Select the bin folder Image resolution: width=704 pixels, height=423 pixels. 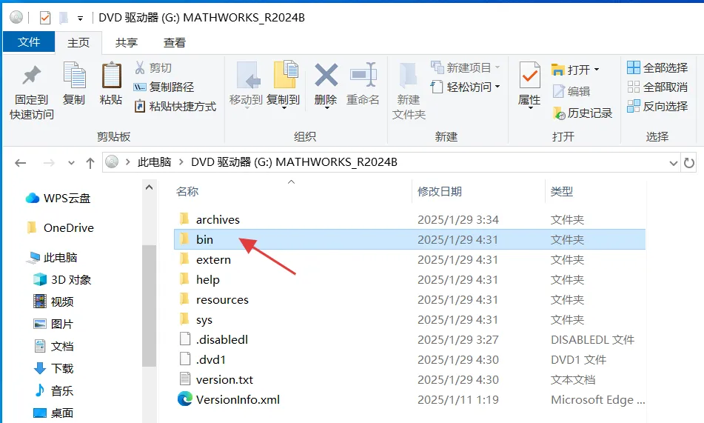(409, 239)
